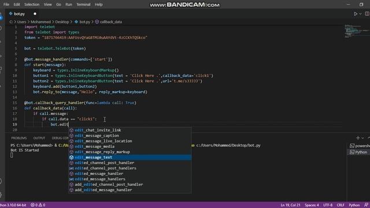The height and width of the screenshot is (208, 370).
Task: Choose edited_channel_post_handler suggestion
Action: (130, 163)
